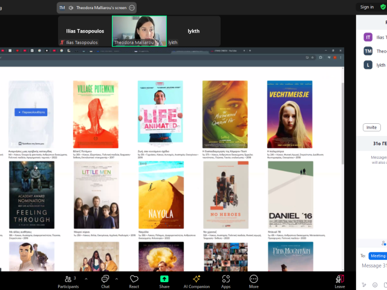Open the Nayola poster
The width and height of the screenshot is (387, 290).
161,195
